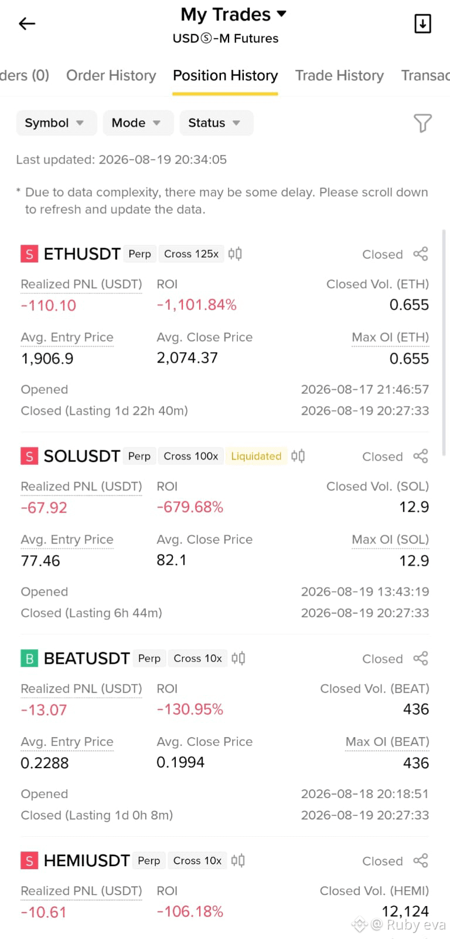Switch to the Trade History tab
Screen dimensions: 450x939
pyautogui.click(x=339, y=75)
